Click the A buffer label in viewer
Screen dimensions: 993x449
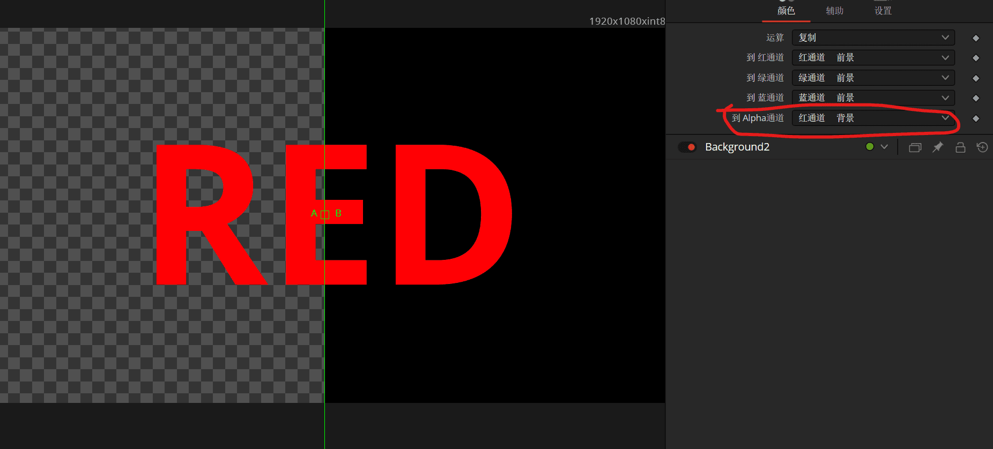pyautogui.click(x=314, y=213)
